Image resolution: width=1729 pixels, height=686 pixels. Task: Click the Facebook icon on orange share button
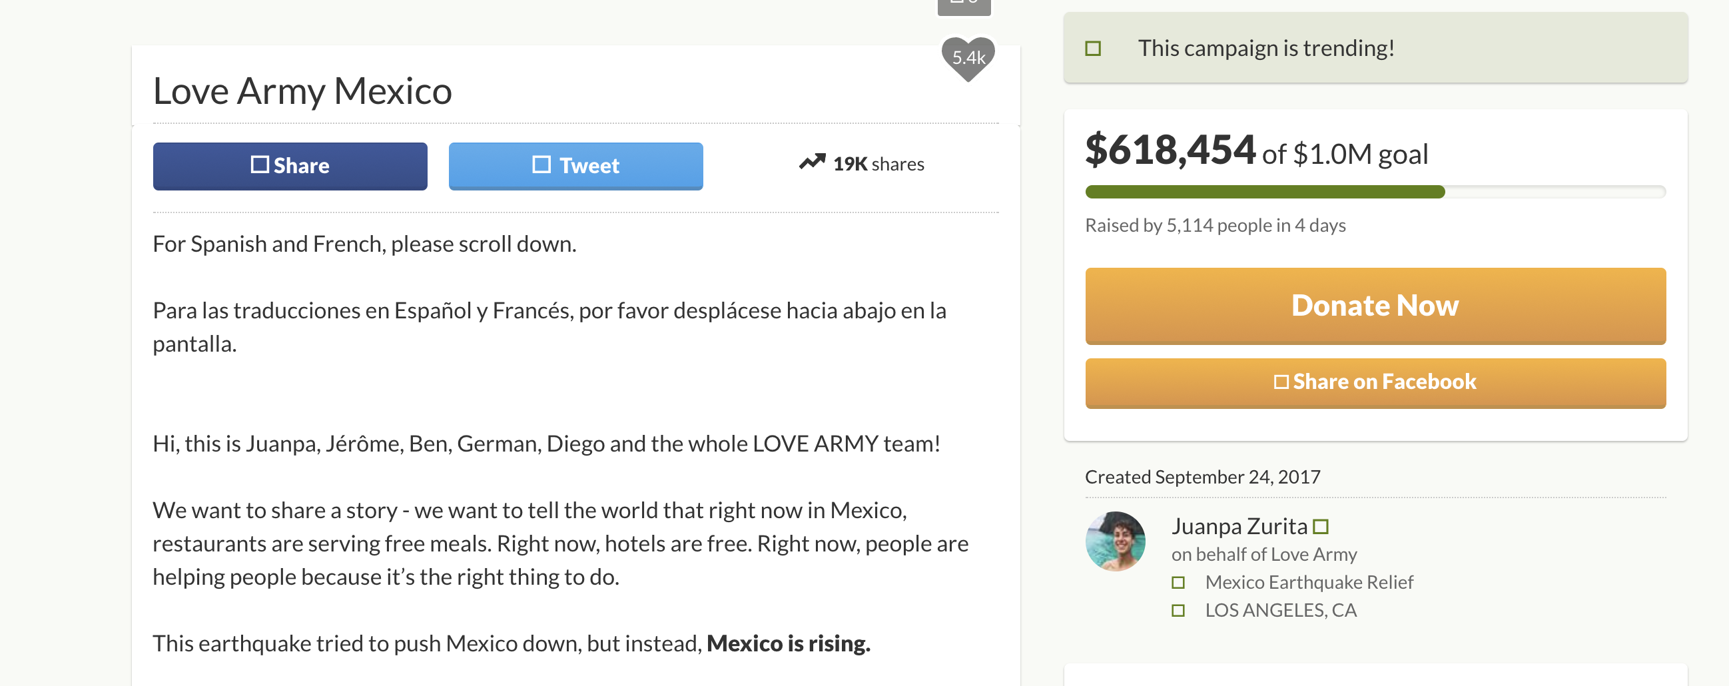pyautogui.click(x=1281, y=382)
